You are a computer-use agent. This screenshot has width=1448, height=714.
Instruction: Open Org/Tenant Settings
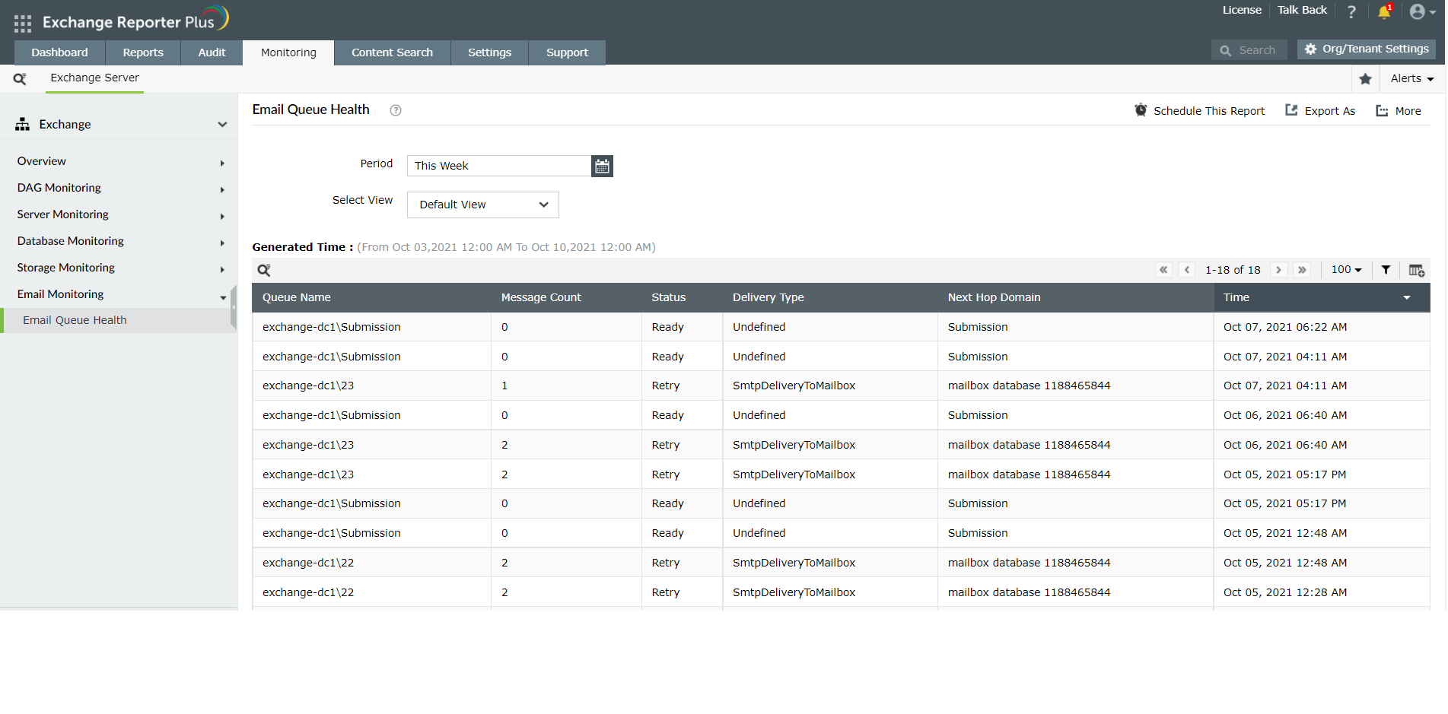pyautogui.click(x=1366, y=49)
